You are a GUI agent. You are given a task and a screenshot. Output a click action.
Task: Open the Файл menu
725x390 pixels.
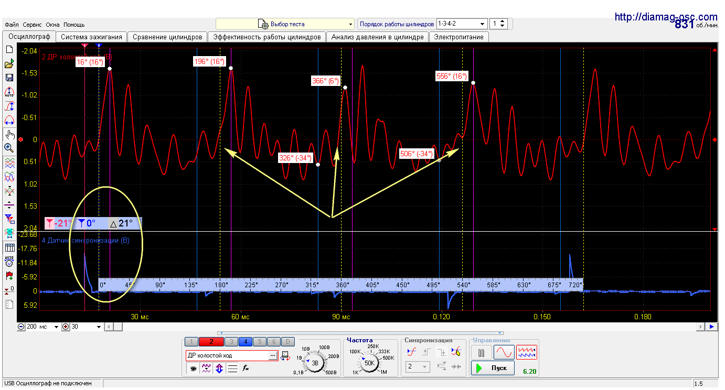[x=12, y=25]
